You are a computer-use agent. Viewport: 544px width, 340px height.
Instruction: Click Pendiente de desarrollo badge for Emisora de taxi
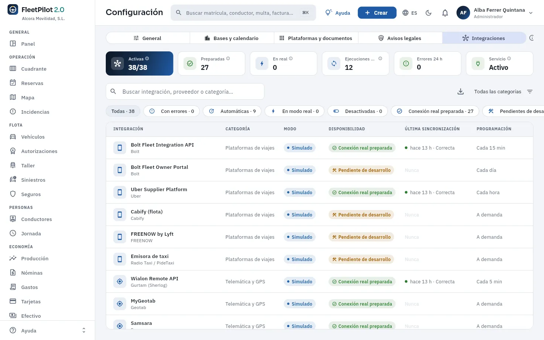[362, 259]
